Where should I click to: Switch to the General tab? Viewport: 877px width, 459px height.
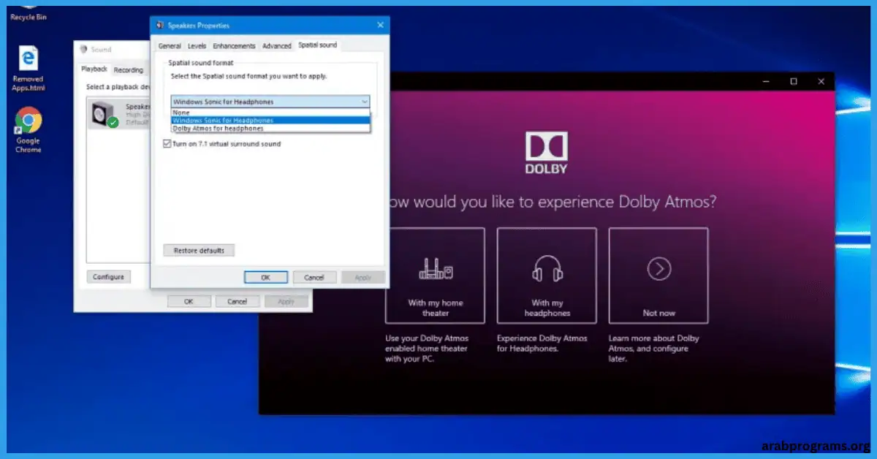(x=170, y=46)
